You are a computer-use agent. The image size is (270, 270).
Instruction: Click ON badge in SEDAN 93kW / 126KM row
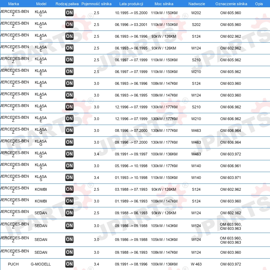click(69, 213)
